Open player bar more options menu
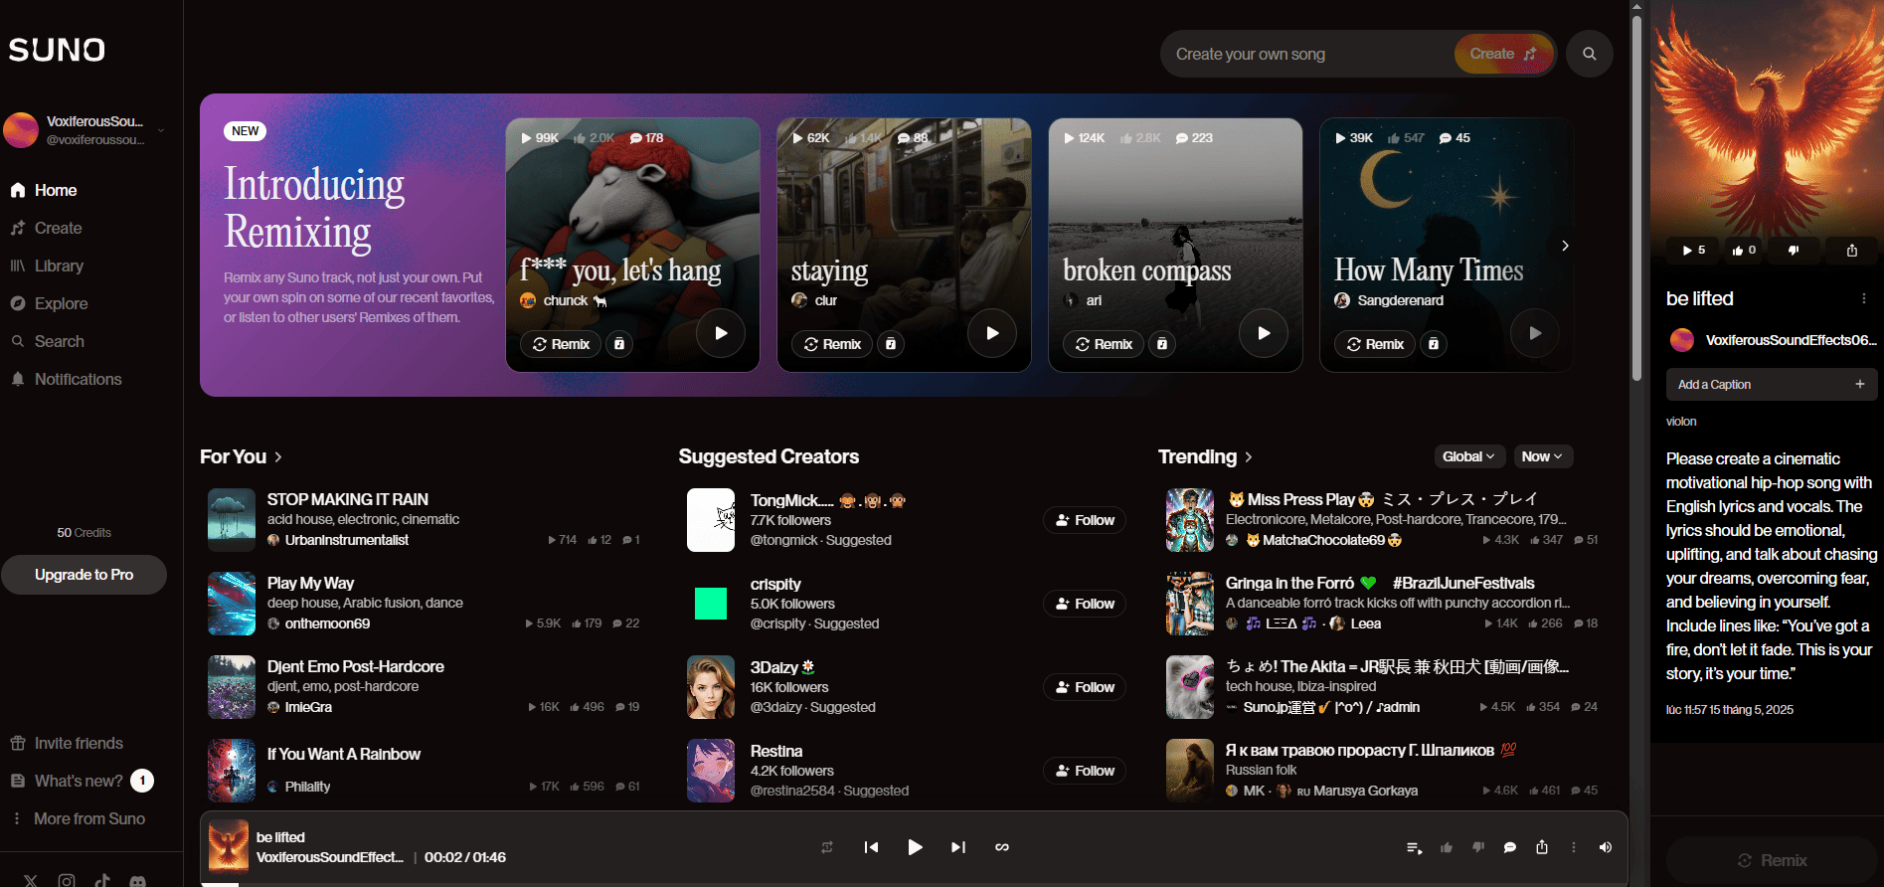 tap(1574, 847)
